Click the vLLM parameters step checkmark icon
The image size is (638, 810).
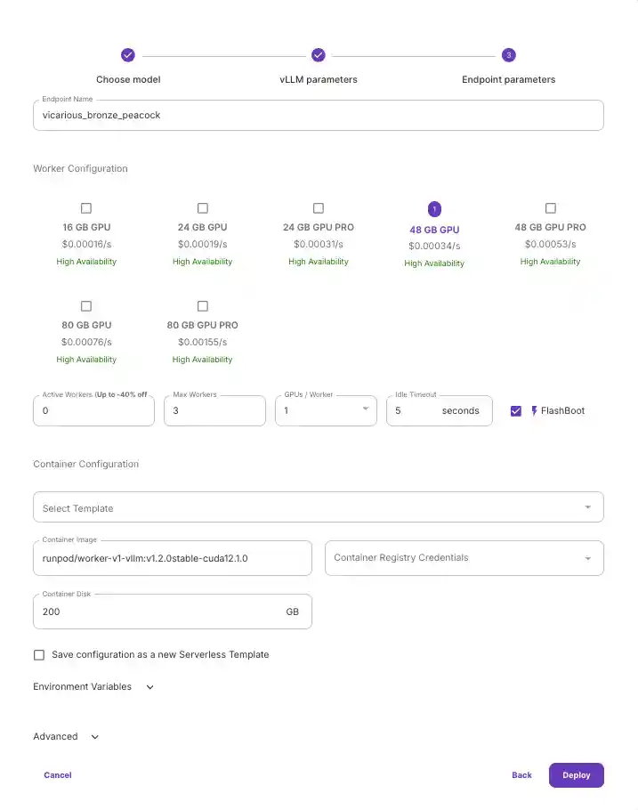coord(319,55)
